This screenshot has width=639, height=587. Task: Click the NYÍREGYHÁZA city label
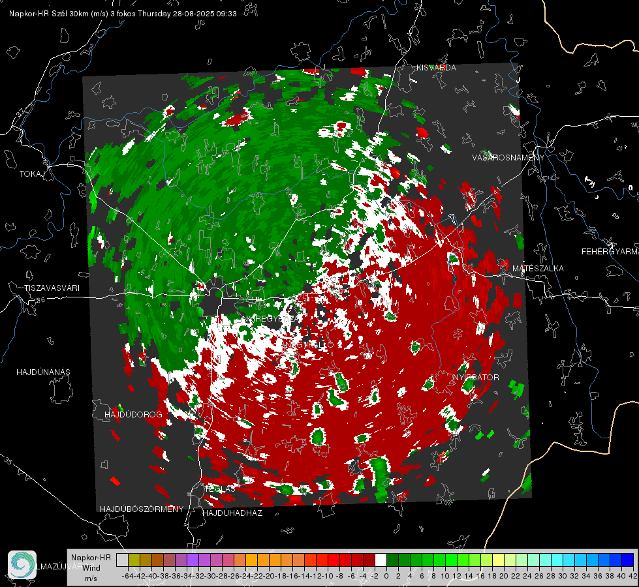271,319
